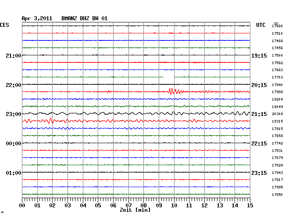Click the "23:00" local time label
The width and height of the screenshot is (285, 217).
(x=14, y=114)
